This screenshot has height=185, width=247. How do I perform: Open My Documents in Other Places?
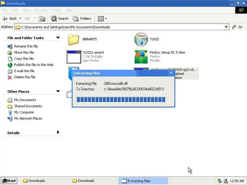coord(25,100)
